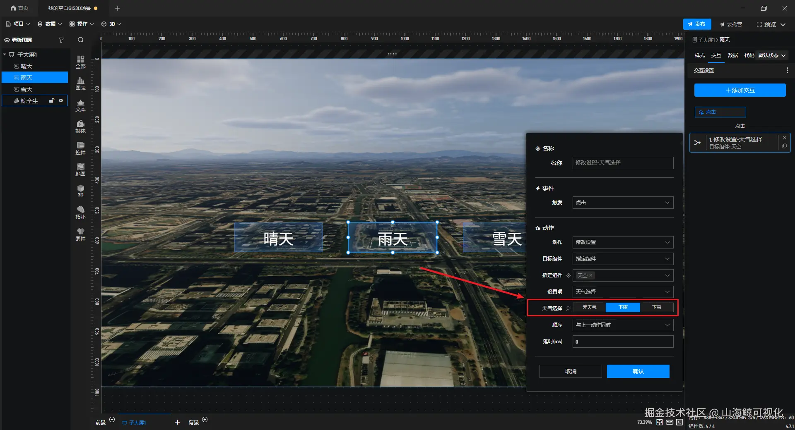Switch to the 样式 style tab

pyautogui.click(x=699, y=55)
